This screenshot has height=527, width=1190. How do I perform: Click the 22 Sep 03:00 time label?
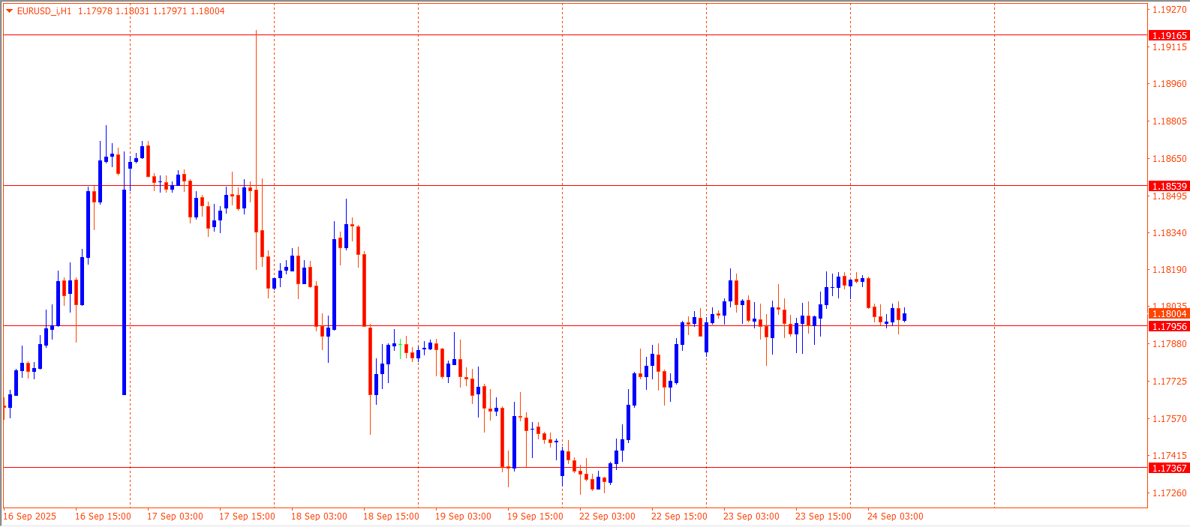pyautogui.click(x=607, y=517)
